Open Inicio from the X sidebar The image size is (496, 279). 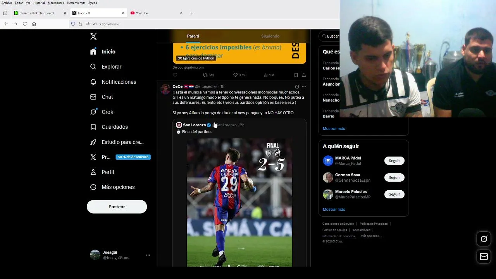(103, 52)
